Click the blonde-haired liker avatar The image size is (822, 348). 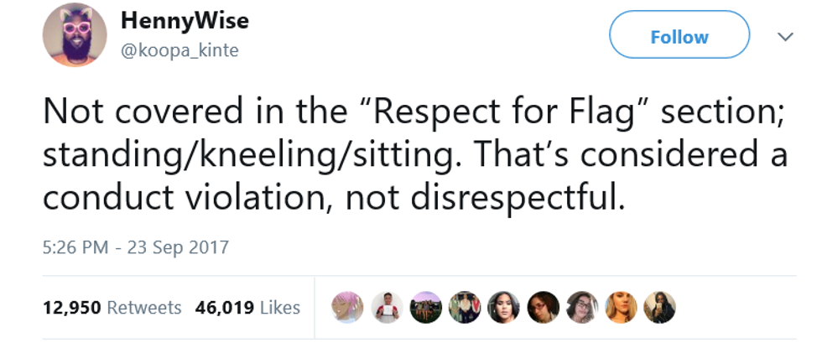[x=621, y=308]
